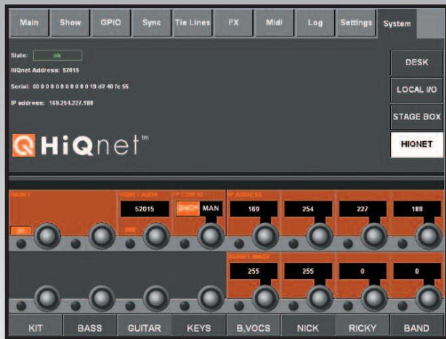Open the STAGE BOX page

tap(417, 117)
